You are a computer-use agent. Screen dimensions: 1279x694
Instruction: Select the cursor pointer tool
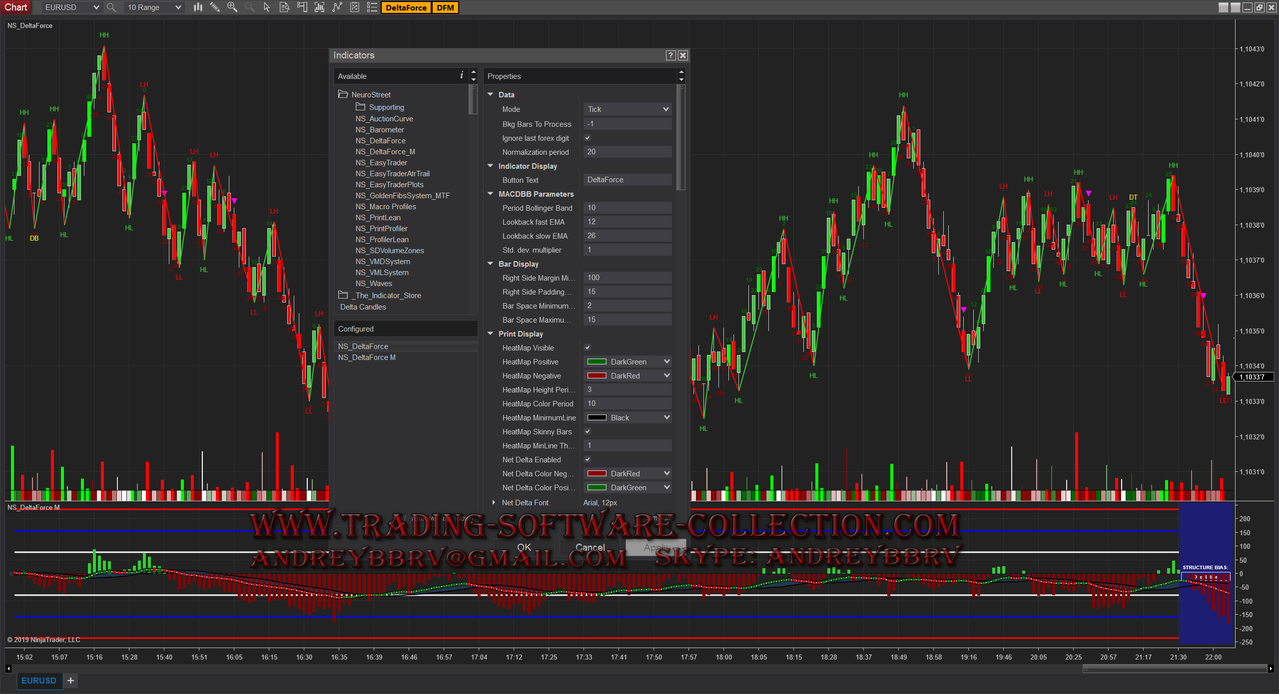[x=267, y=7]
